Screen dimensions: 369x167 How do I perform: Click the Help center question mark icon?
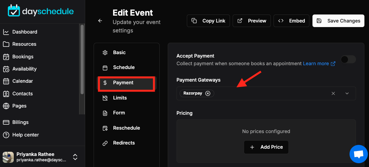click(6, 135)
